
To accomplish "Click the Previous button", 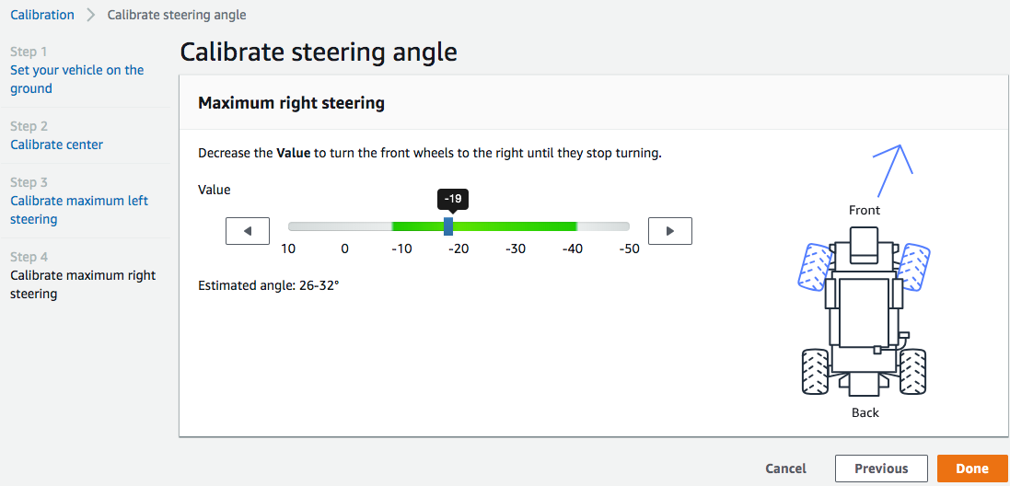I will click(881, 469).
